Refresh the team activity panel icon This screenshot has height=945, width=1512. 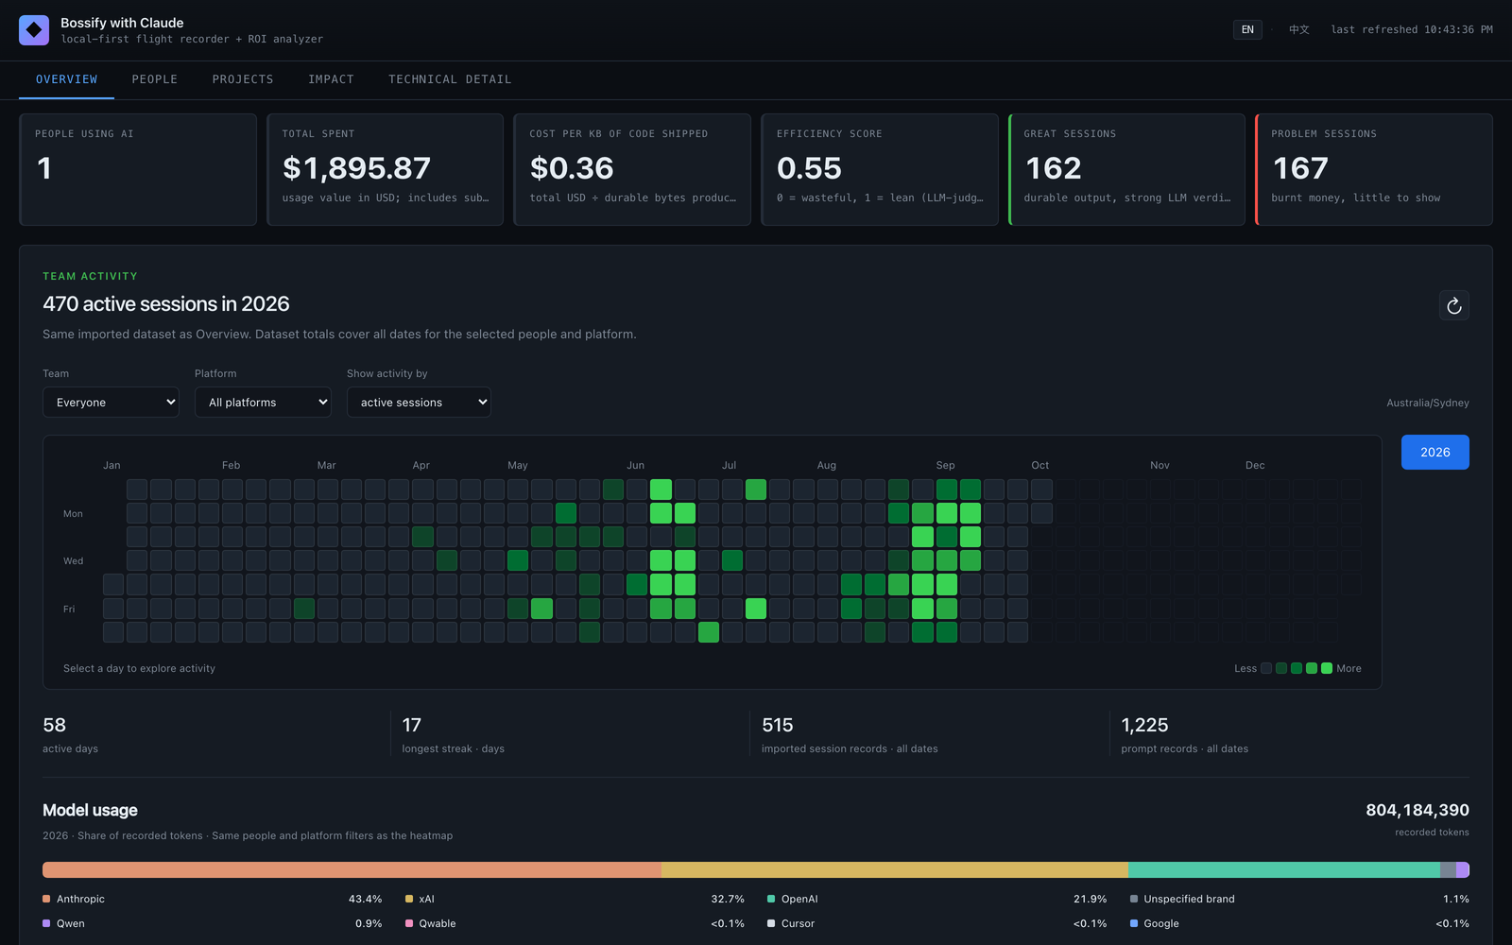tap(1453, 305)
